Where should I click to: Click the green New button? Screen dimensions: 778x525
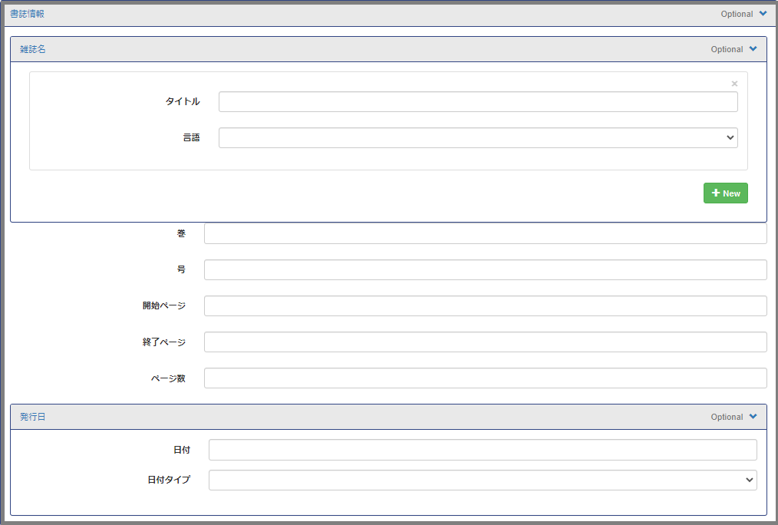[725, 193]
